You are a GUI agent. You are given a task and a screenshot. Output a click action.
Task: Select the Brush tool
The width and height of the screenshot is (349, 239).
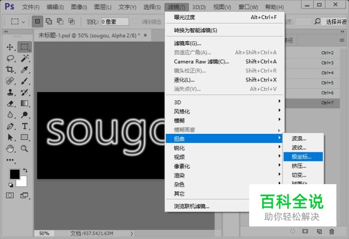25,81
